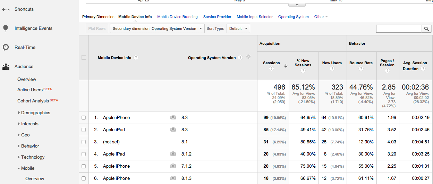Open the Secondary dimension dropdown
Image resolution: width=433 pixels, height=184 pixels.
[x=157, y=29]
